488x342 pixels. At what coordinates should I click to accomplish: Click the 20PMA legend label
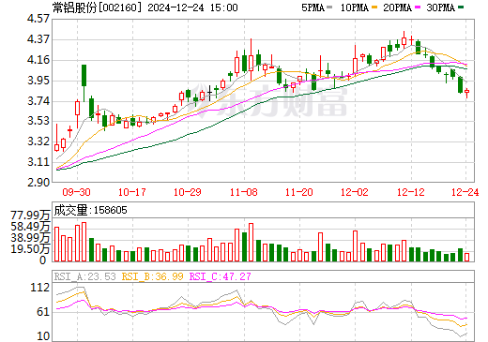coord(397,7)
